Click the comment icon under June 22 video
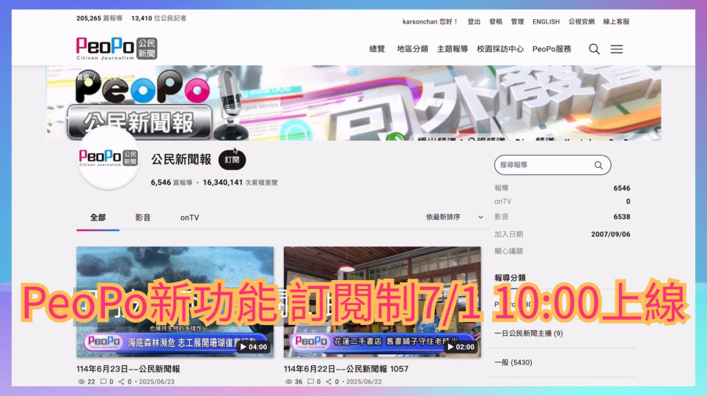Image resolution: width=707 pixels, height=396 pixels. [311, 381]
